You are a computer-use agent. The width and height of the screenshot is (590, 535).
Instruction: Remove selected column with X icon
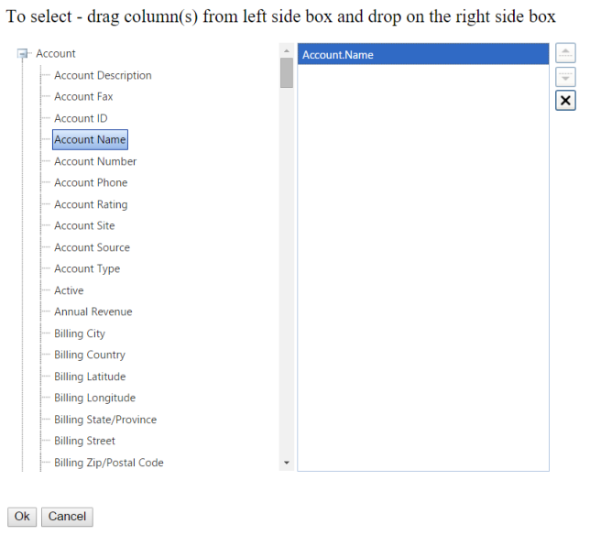coord(565,101)
